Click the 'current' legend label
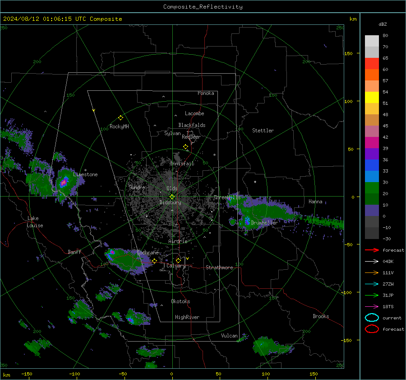The height and width of the screenshot is (380, 406). point(392,318)
